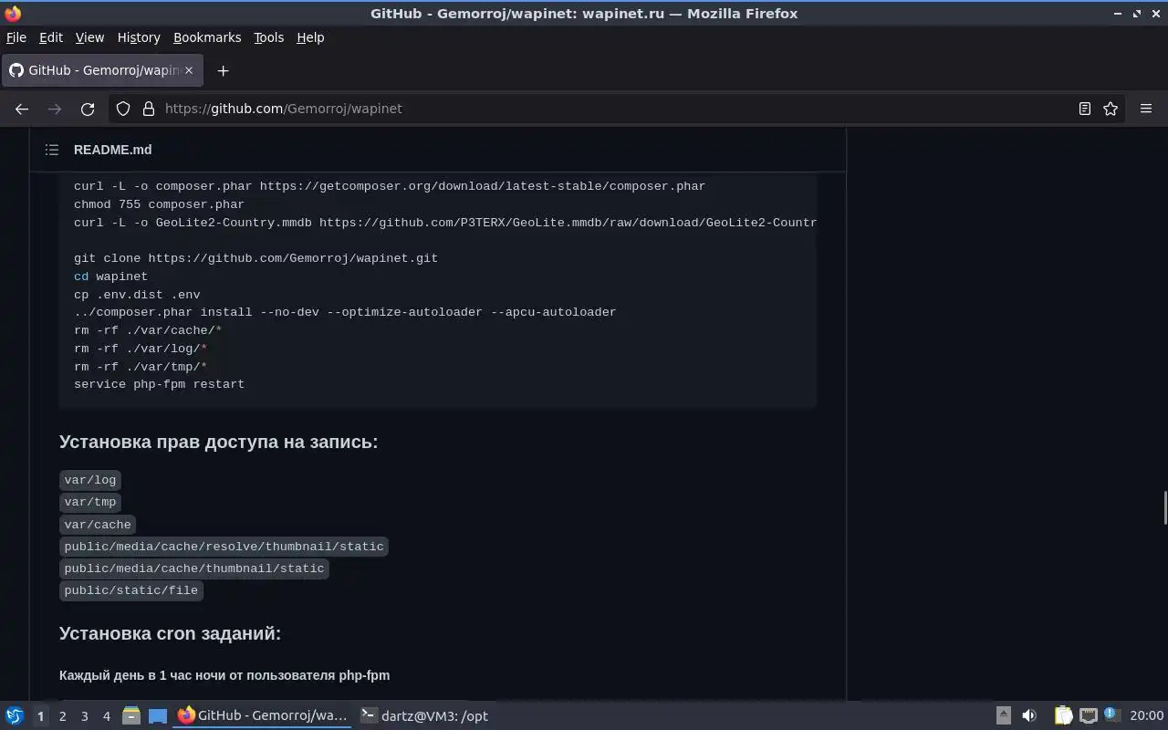Open a new tab with plus button
Viewport: 1168px width, 730px height.
click(223, 70)
